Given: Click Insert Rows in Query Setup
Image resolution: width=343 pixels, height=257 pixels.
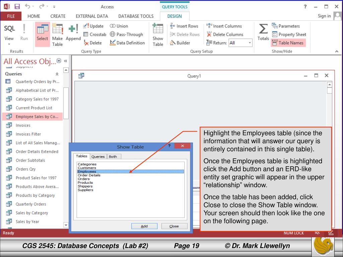Looking at the screenshot, I should point(184,26).
